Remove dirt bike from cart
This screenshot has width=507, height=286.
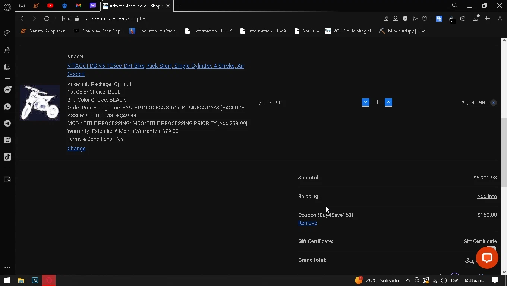(x=493, y=103)
